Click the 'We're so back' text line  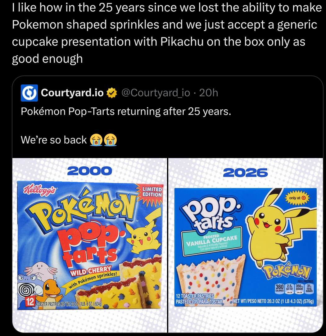pos(53,140)
